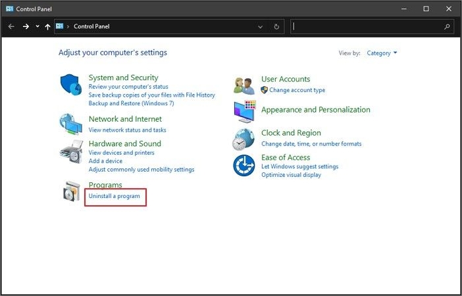Go up one level with Up arrow

click(x=47, y=27)
